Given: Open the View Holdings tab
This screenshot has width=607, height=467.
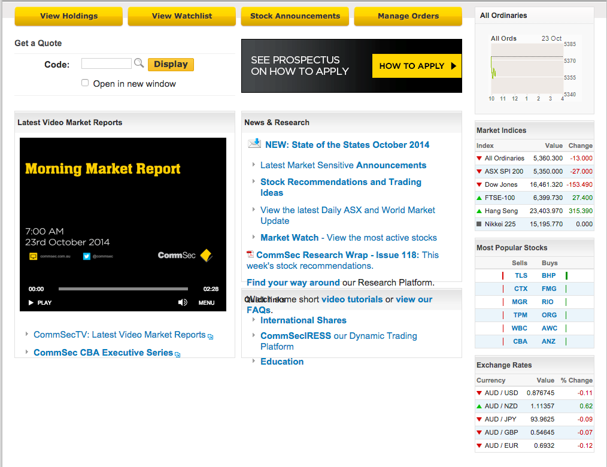Looking at the screenshot, I should (69, 16).
